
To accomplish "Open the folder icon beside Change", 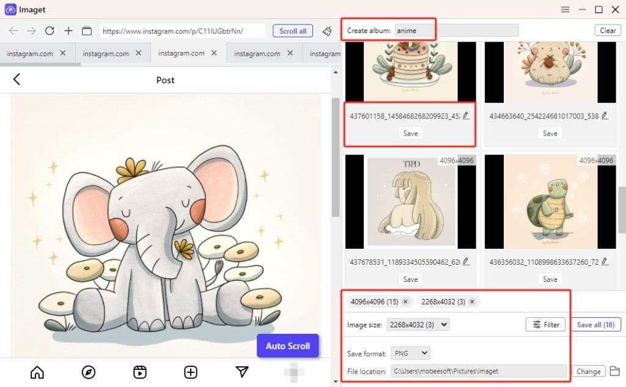I will click(615, 371).
